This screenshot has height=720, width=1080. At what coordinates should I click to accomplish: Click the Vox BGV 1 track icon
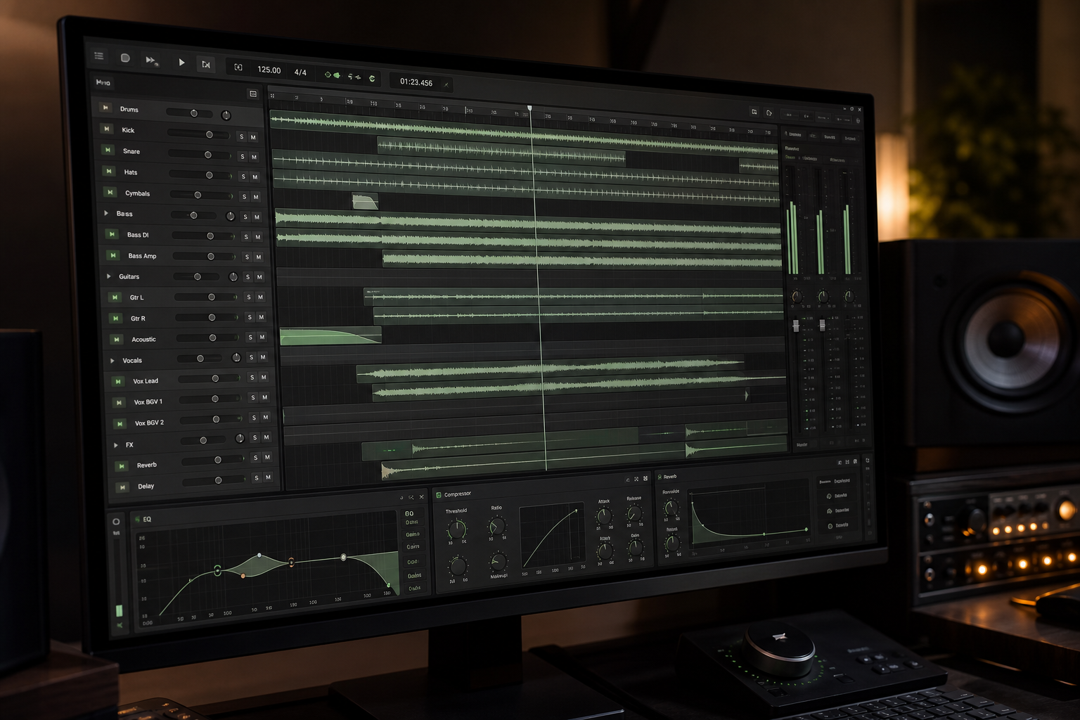coord(119,402)
